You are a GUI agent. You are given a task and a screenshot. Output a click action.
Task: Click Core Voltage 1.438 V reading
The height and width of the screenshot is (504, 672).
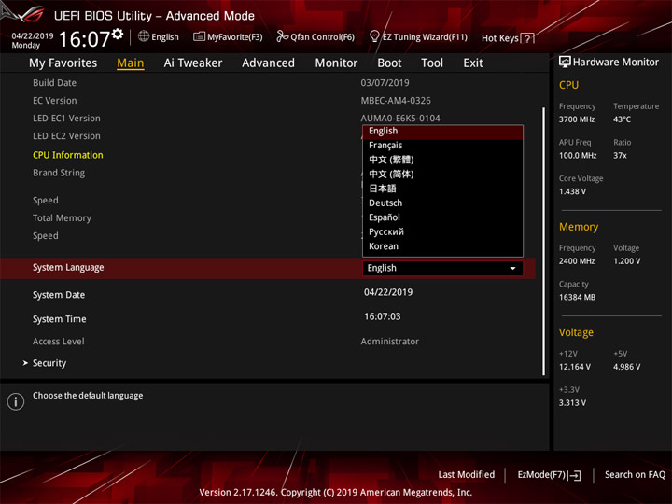pos(572,192)
